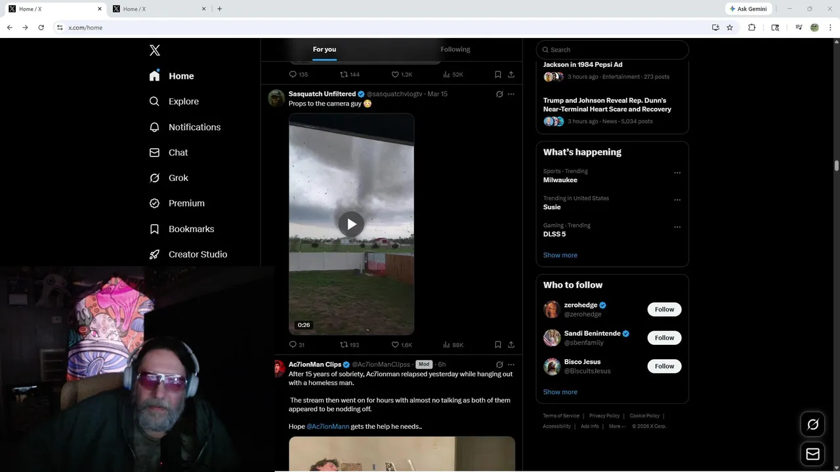Click Ask Gemini in Chrome

click(748, 9)
